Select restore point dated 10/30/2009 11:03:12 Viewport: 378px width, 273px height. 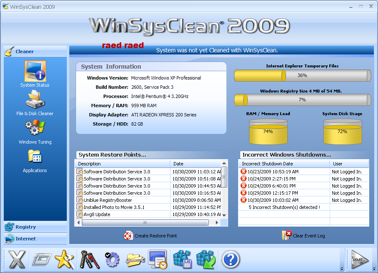click(x=148, y=172)
